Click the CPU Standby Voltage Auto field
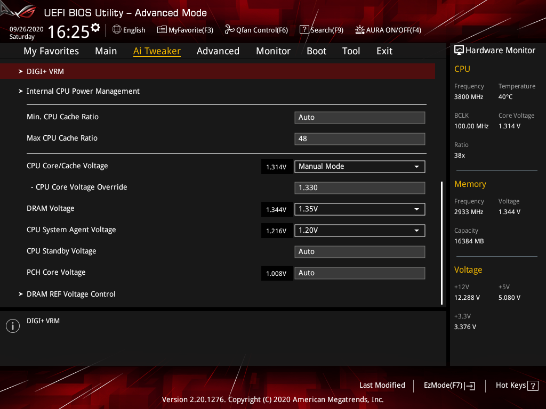Screen dimensions: 546x409 [360, 252]
